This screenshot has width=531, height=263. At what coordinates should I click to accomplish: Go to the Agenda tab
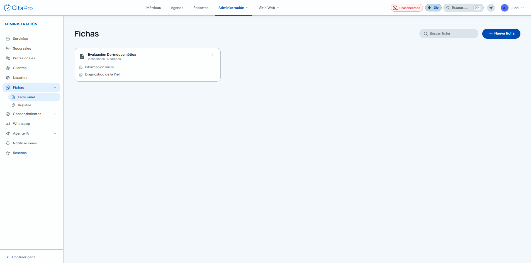pos(177,8)
